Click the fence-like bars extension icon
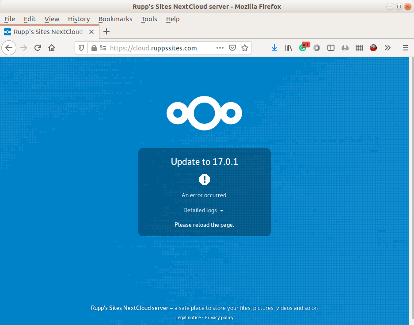The image size is (414, 325). click(x=359, y=48)
